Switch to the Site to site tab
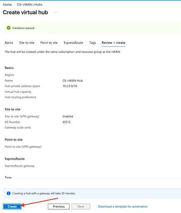The image size is (181, 213). coord(27,43)
